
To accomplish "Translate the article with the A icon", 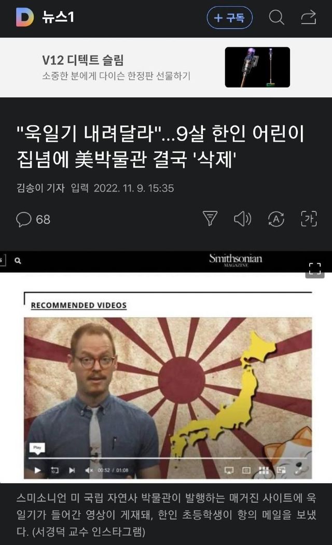I will [x=276, y=219].
